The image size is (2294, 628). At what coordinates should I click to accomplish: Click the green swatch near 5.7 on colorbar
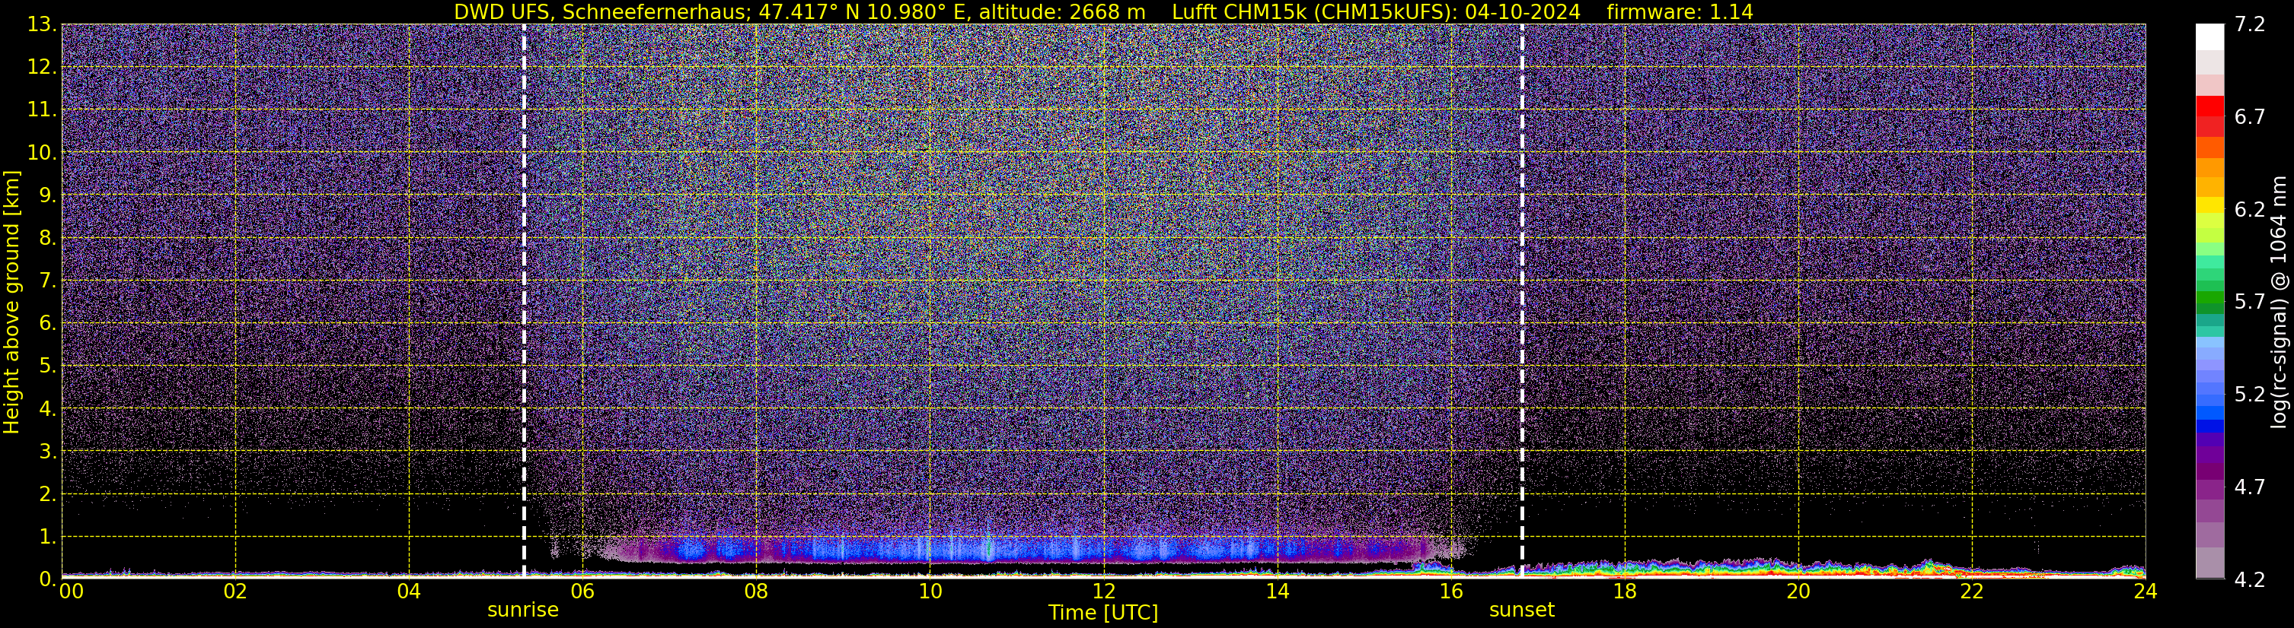2209,299
